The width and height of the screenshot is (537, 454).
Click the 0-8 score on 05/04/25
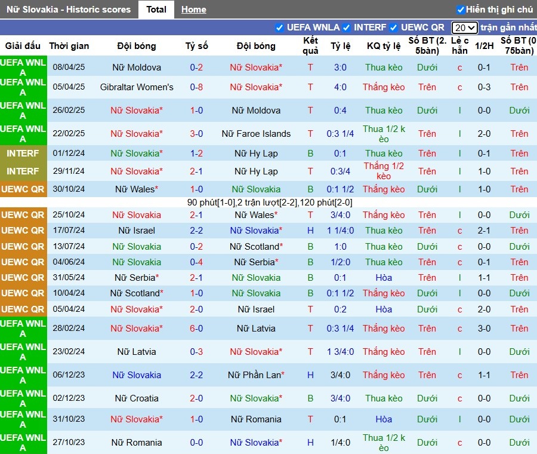196,87
